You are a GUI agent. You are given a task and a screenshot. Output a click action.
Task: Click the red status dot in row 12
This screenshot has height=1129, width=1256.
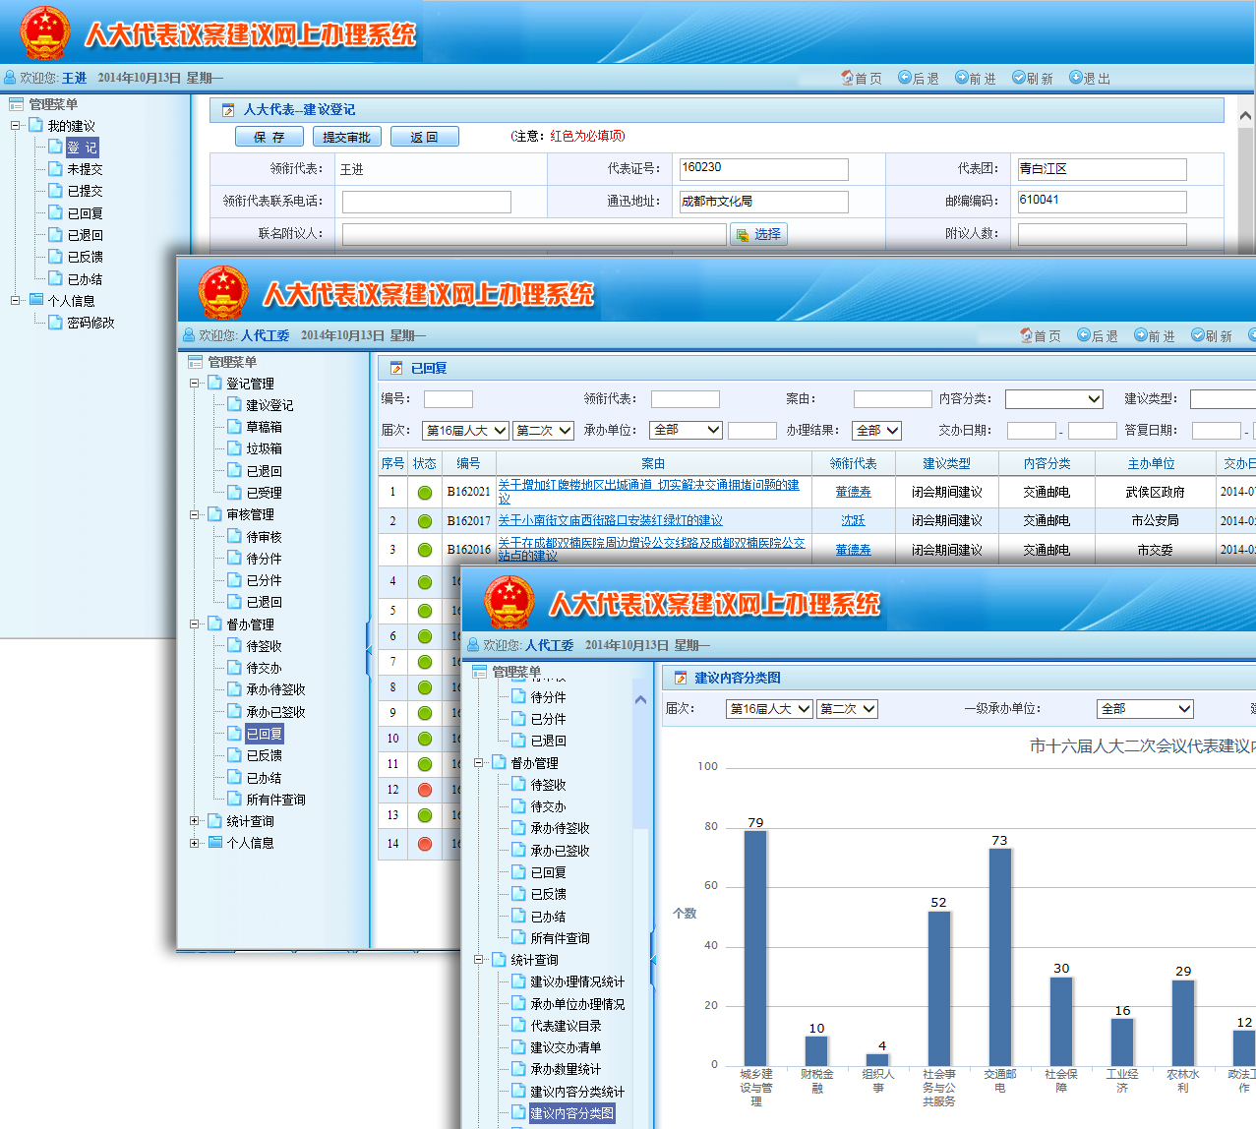(x=425, y=790)
